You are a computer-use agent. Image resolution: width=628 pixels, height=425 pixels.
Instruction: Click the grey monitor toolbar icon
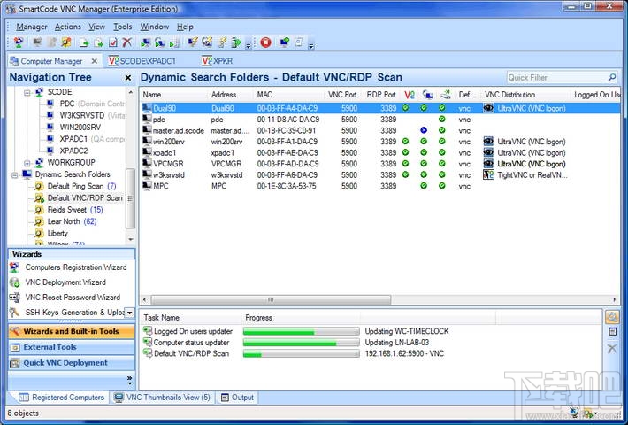[x=37, y=42]
